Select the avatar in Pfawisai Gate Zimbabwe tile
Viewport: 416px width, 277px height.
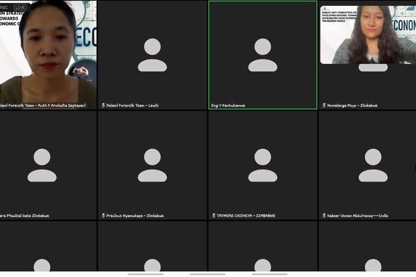(42, 165)
